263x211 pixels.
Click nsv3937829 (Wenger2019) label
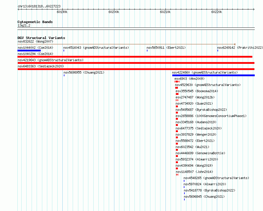click(196, 134)
